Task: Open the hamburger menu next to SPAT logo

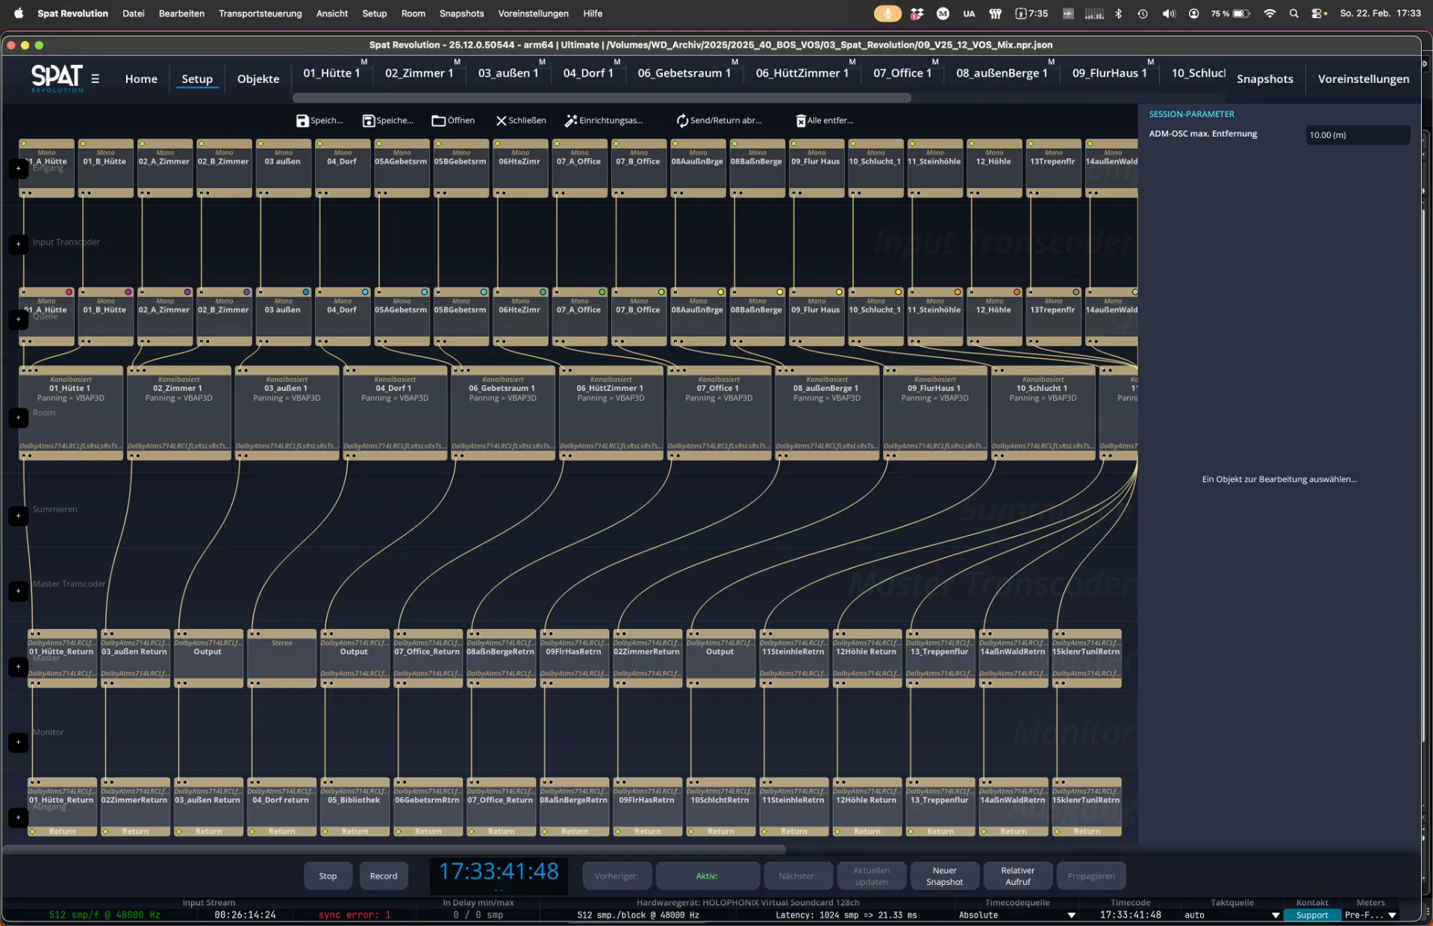Action: pyautogui.click(x=96, y=79)
